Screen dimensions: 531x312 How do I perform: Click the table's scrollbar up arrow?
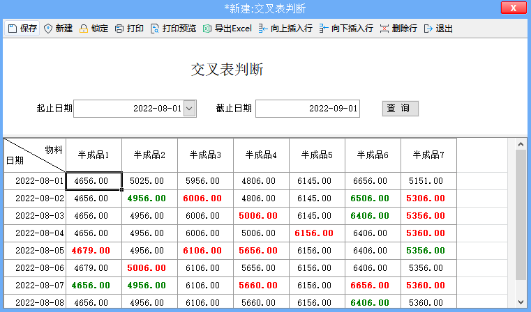point(521,144)
